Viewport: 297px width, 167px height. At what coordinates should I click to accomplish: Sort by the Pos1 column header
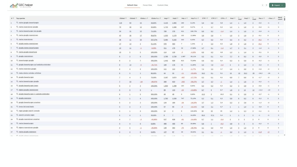(234, 18)
